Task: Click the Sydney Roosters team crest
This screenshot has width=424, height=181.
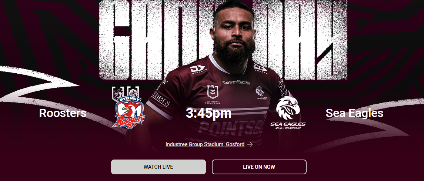Action: [129, 112]
